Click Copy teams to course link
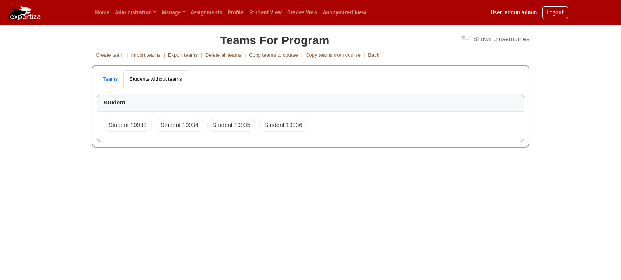The image size is (621, 280). tap(273, 55)
